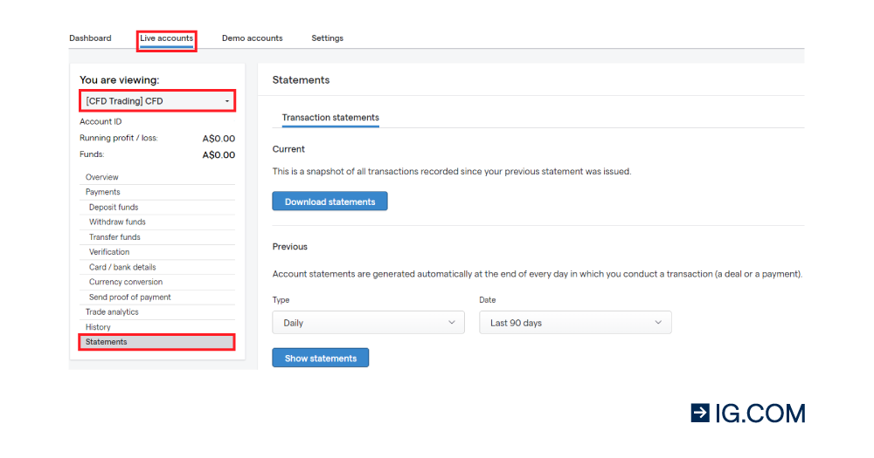
Task: Choose Withdraw funds from sidebar
Action: pyautogui.click(x=117, y=222)
